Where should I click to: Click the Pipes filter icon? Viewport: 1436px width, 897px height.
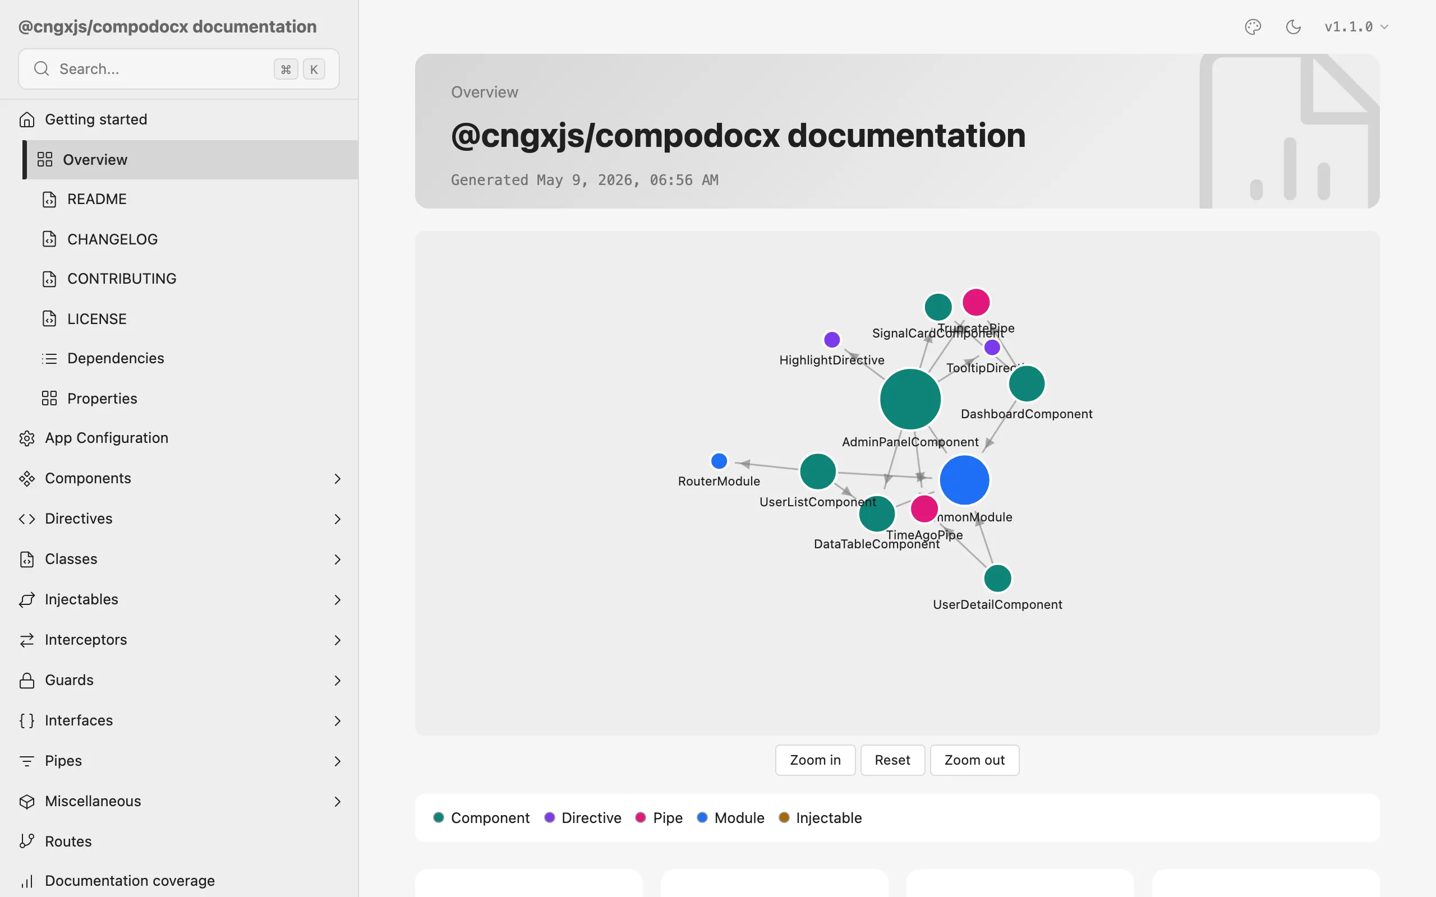click(x=27, y=761)
